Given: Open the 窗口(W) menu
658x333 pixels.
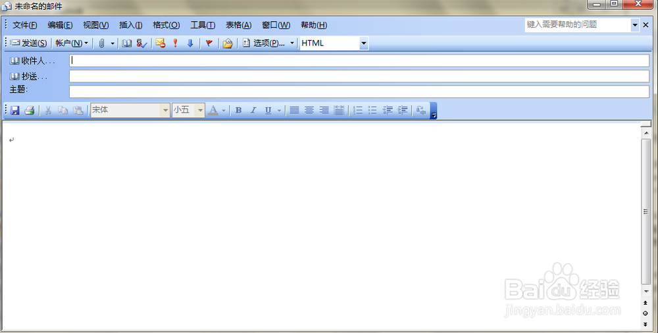Looking at the screenshot, I should pos(276,25).
